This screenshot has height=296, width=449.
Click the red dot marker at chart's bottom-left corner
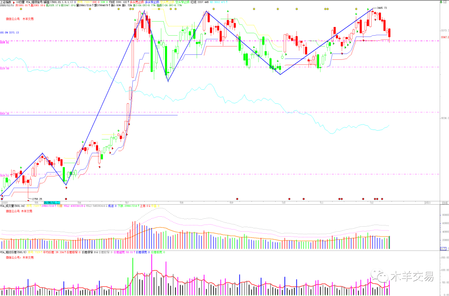click(2, 199)
